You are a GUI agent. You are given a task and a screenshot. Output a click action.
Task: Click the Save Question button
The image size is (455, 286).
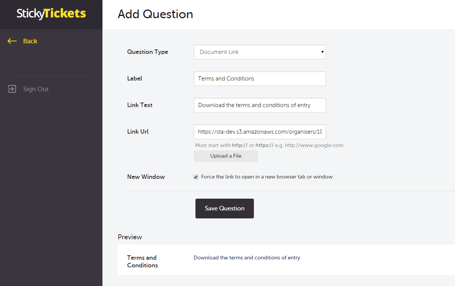point(224,208)
